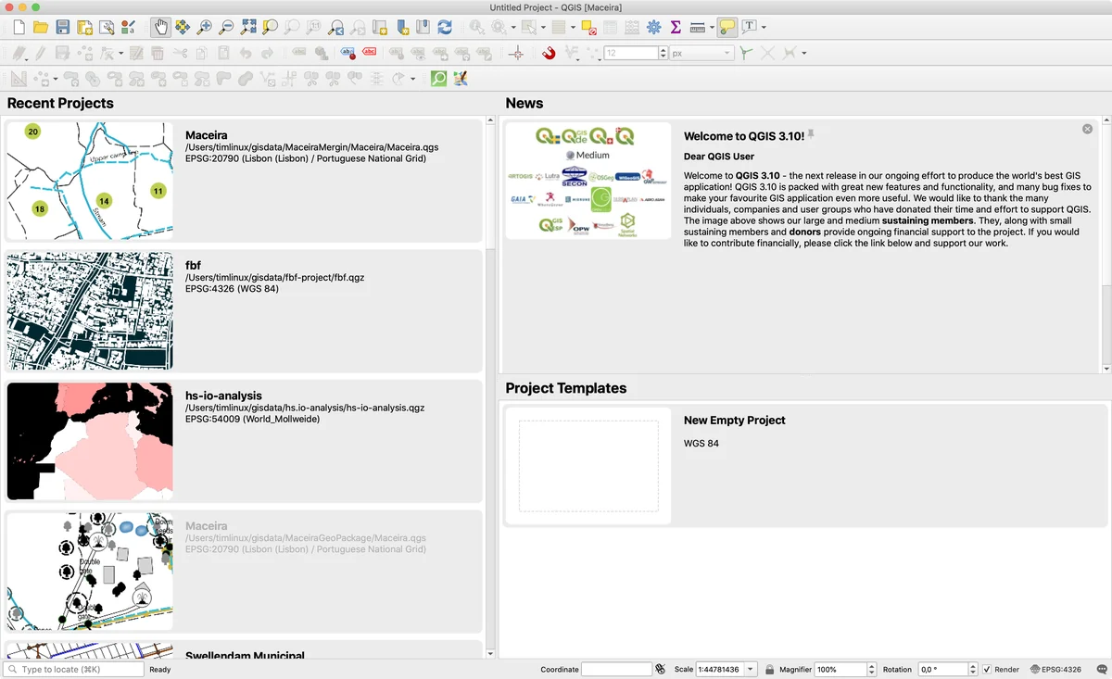Expand the Scale dropdown in status bar
The height and width of the screenshot is (679, 1112).
pos(751,669)
